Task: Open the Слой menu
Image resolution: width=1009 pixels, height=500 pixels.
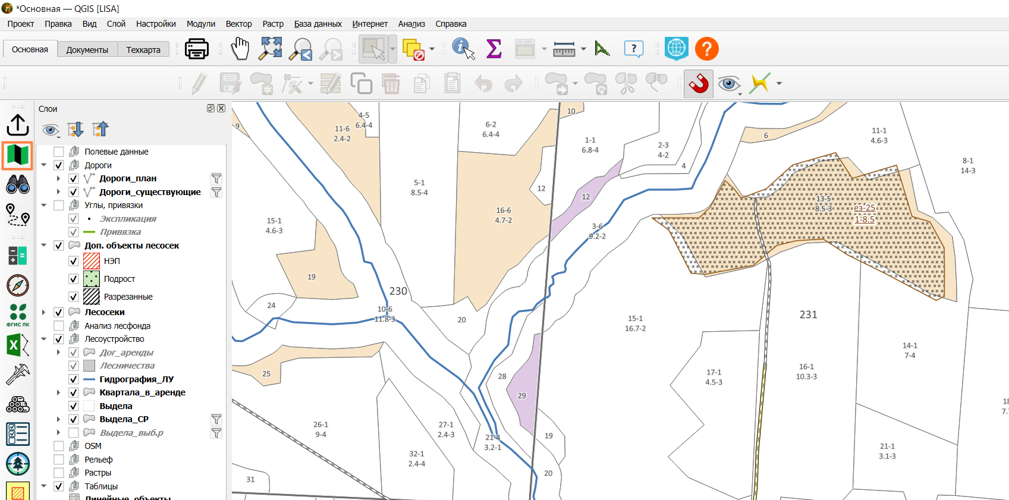Action: pos(116,24)
